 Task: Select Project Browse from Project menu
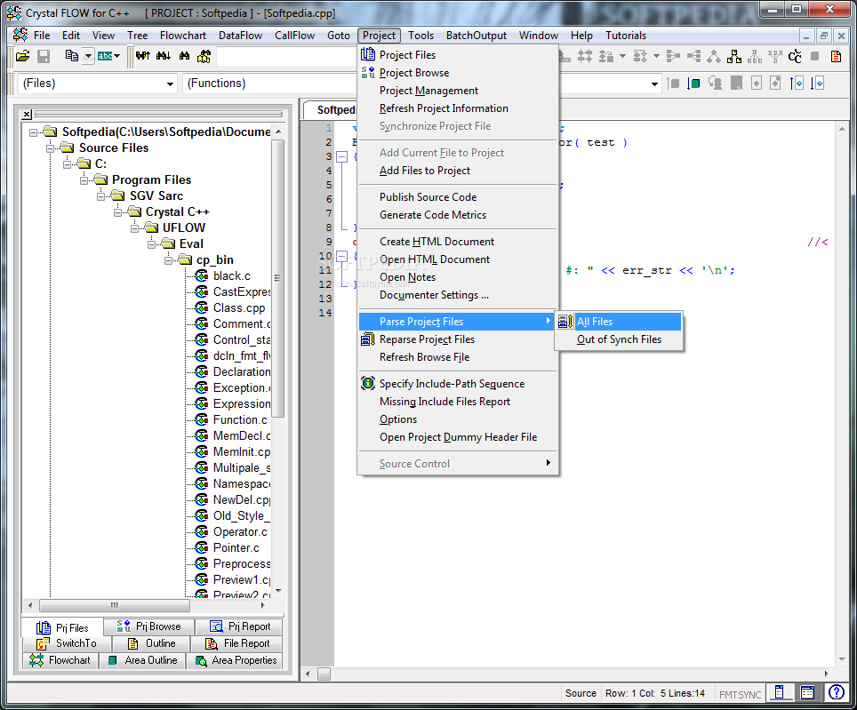click(x=413, y=73)
